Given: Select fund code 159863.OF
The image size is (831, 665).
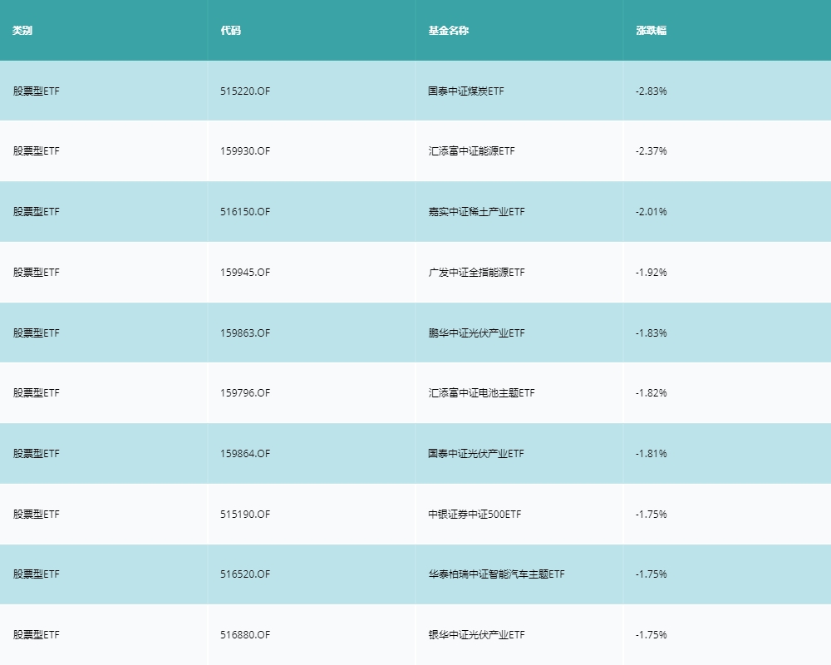Looking at the screenshot, I should point(245,333).
